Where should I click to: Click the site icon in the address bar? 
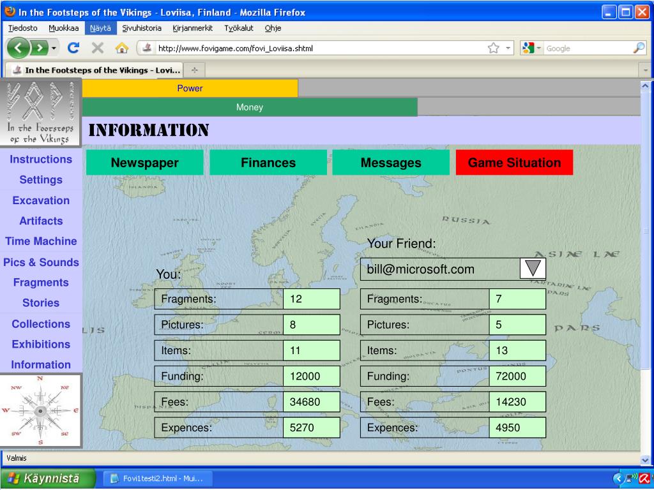point(147,48)
